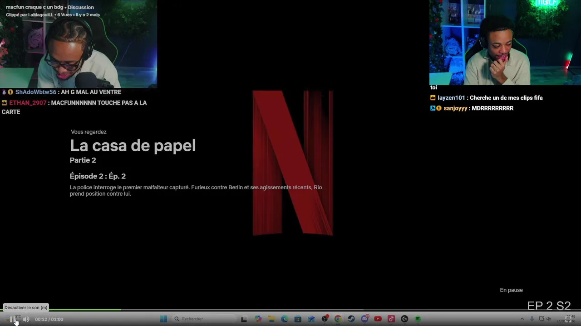Click the 'EP 2 S2' overlay text
The image size is (581, 326).
coord(549,306)
